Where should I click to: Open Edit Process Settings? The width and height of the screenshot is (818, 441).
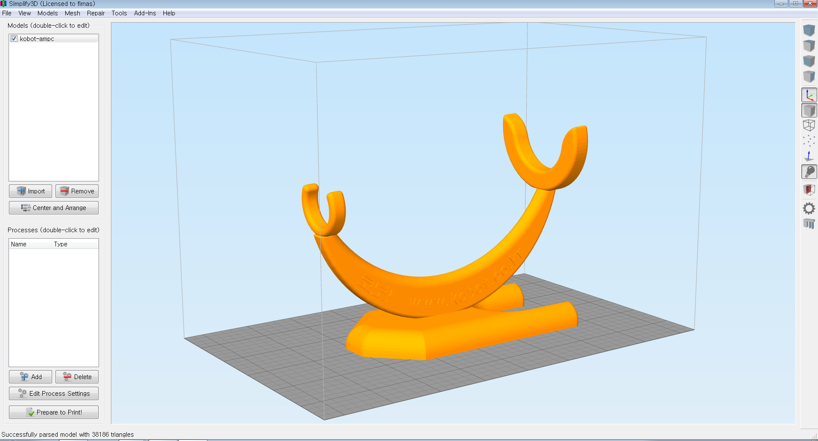pyautogui.click(x=54, y=393)
